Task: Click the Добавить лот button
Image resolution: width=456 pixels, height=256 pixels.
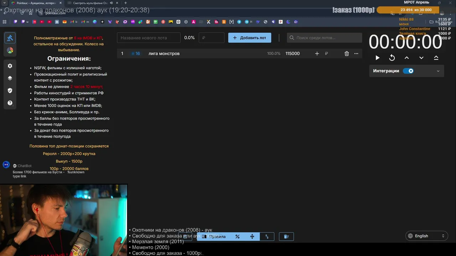Action: click(x=249, y=38)
